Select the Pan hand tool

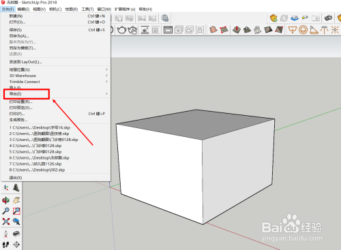coord(16,200)
